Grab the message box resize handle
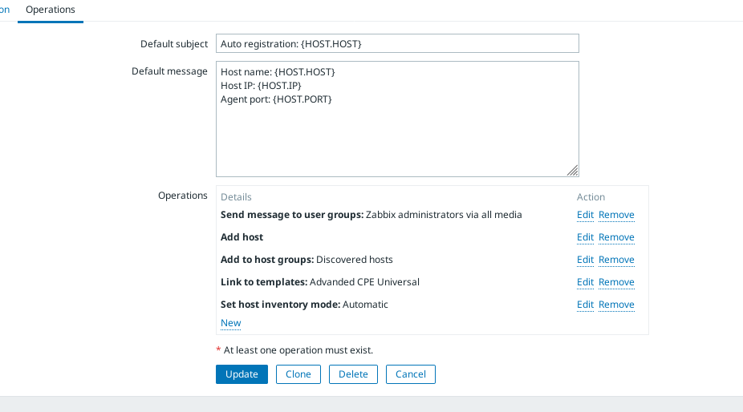 [x=572, y=170]
